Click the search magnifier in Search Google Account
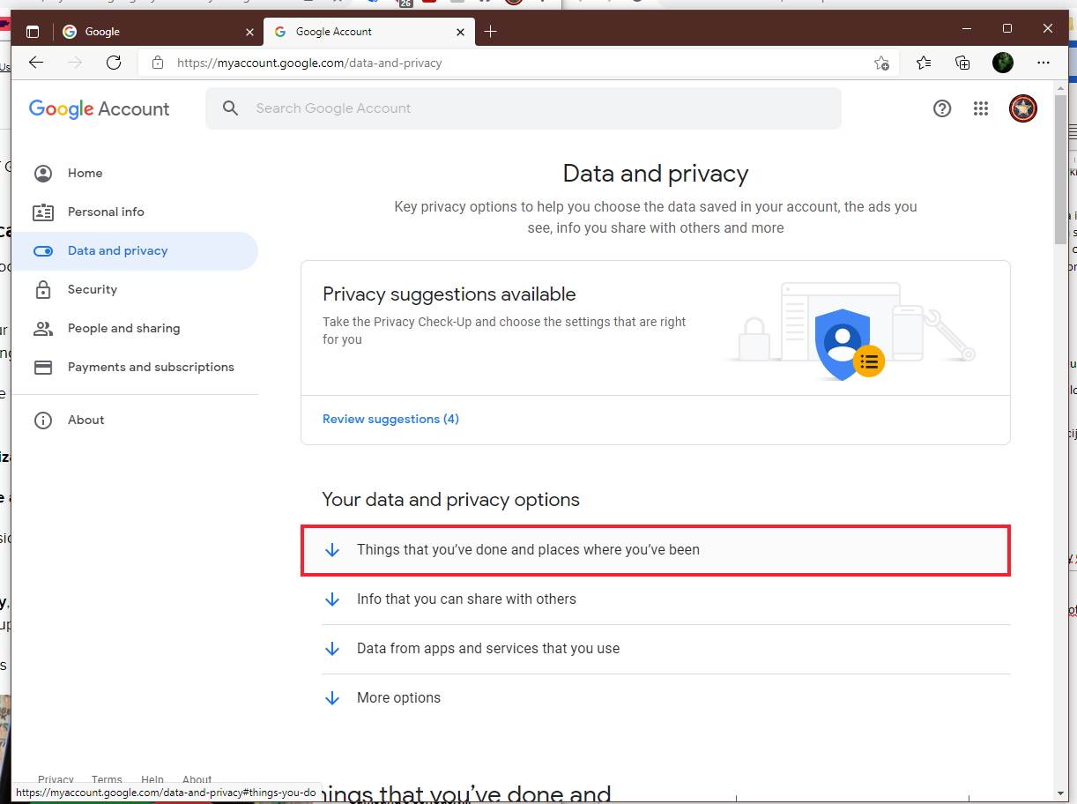Viewport: 1077px width, 804px height. pyautogui.click(x=230, y=108)
